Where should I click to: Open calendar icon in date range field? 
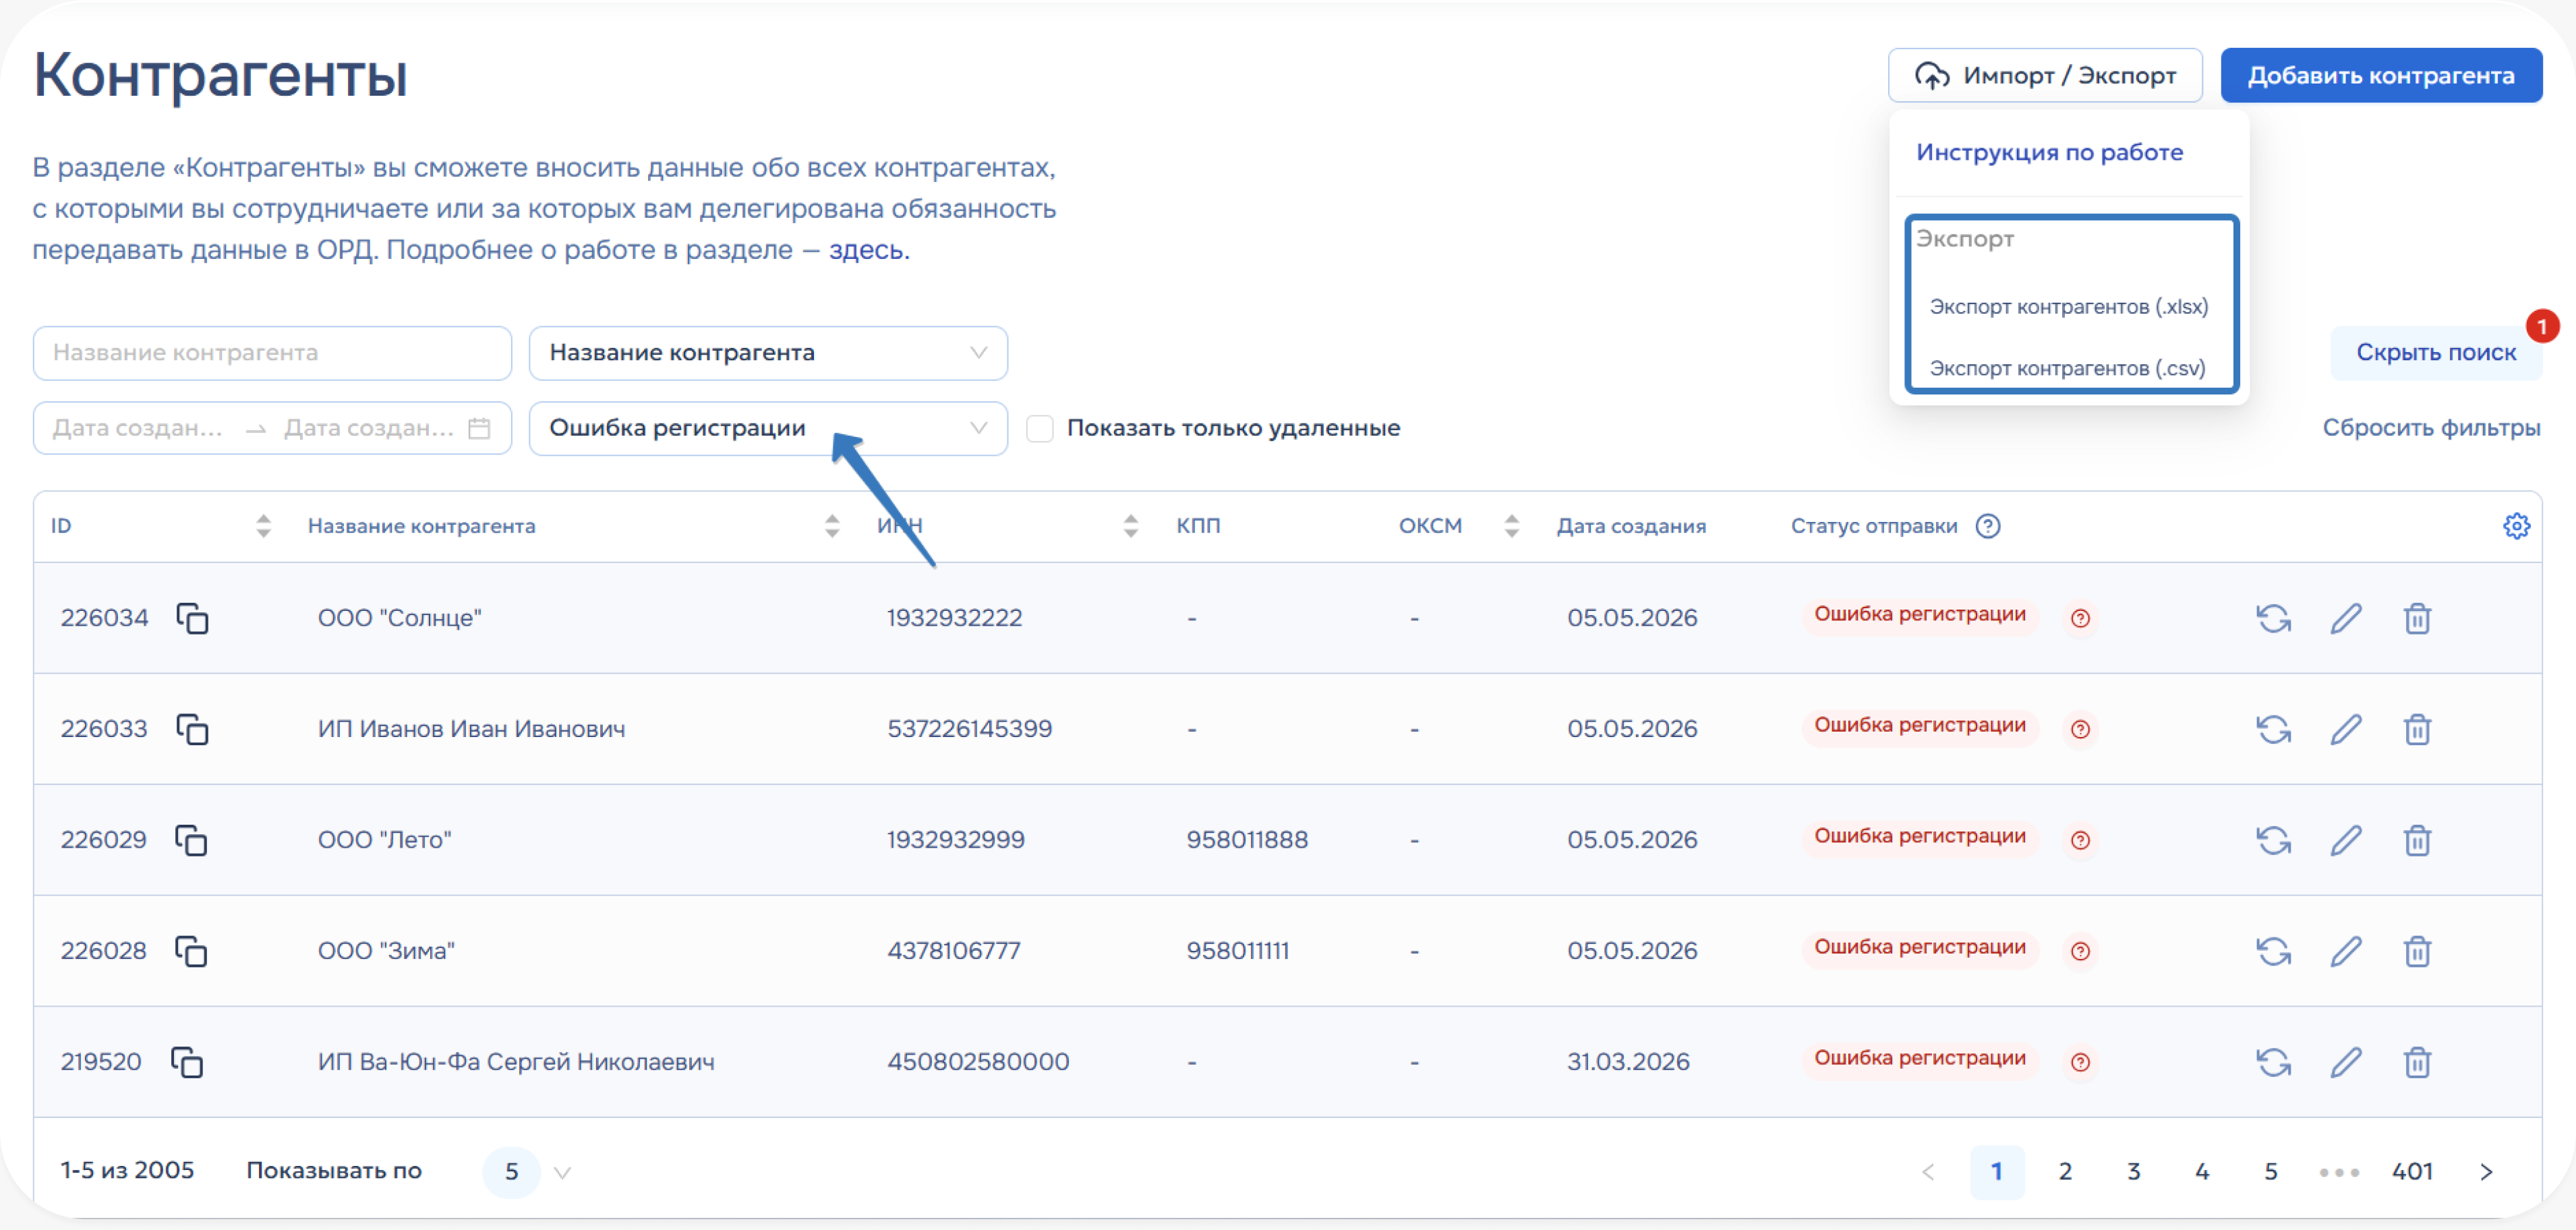tap(480, 428)
